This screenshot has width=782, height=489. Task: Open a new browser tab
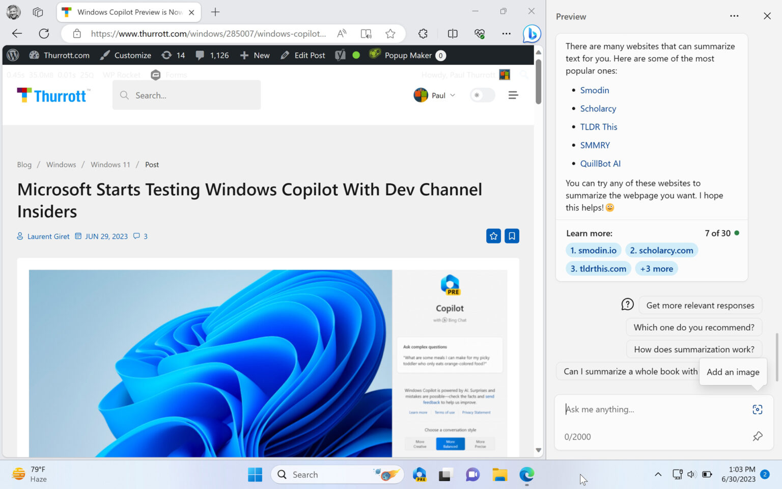point(215,12)
